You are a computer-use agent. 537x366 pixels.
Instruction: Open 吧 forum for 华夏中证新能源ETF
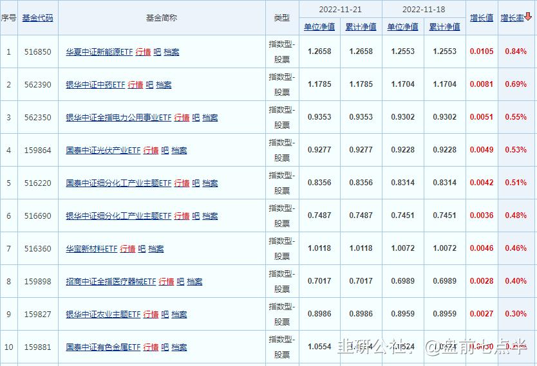[157, 52]
